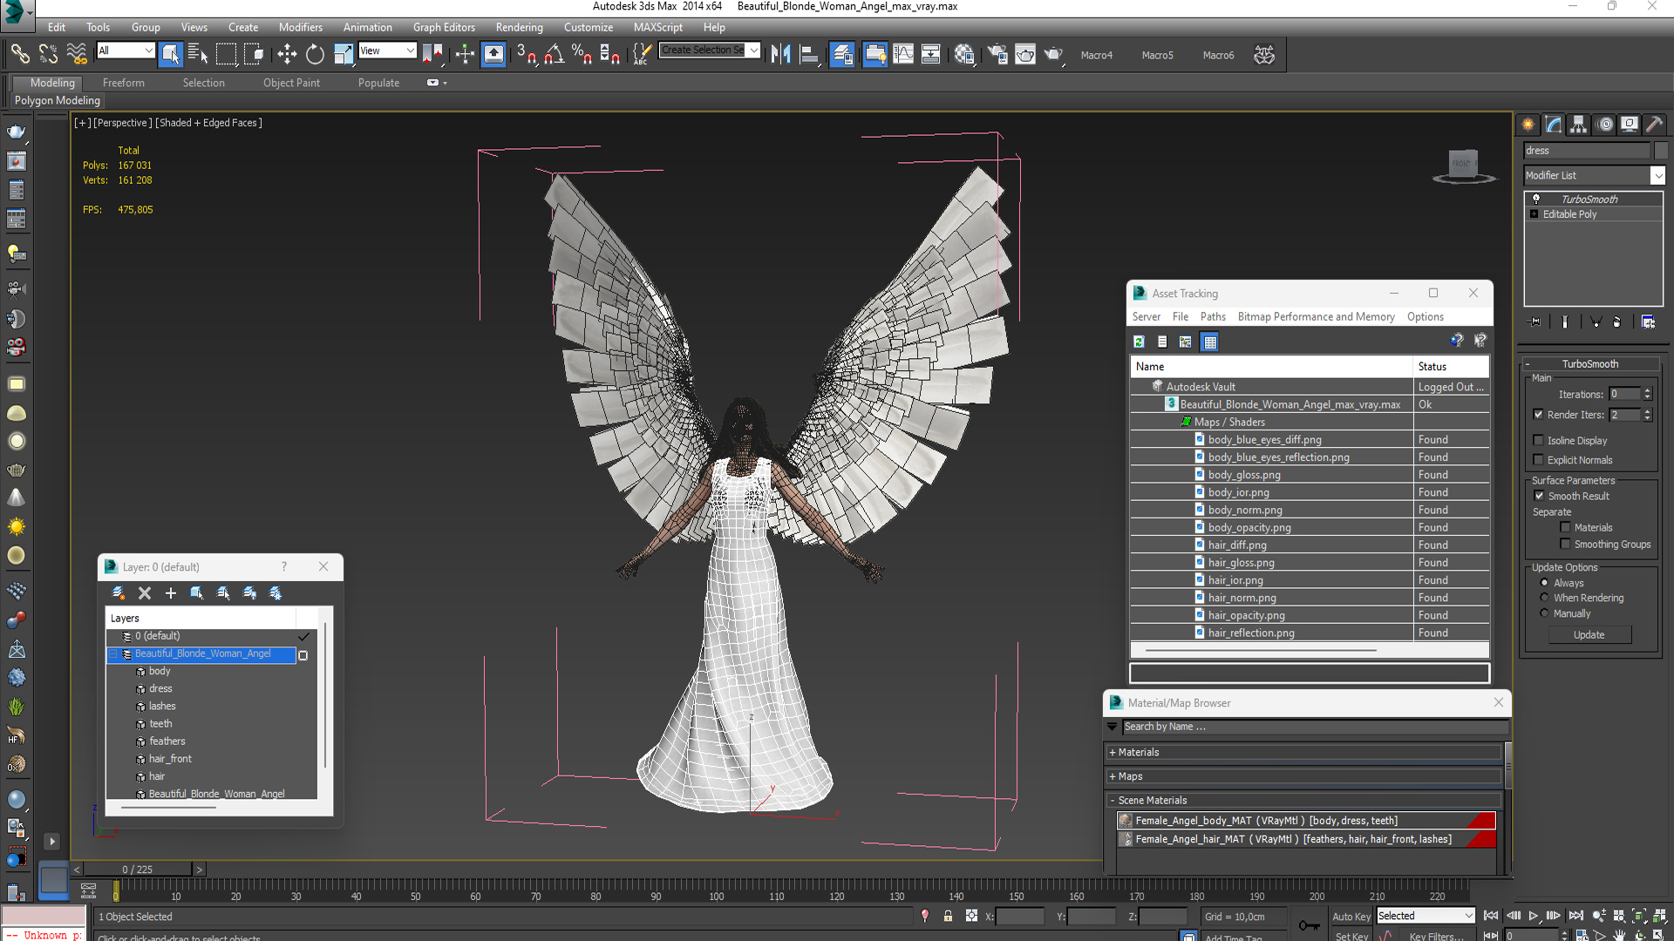Activate Bind to Space Warp tool
The height and width of the screenshot is (941, 1674).
pyautogui.click(x=77, y=54)
